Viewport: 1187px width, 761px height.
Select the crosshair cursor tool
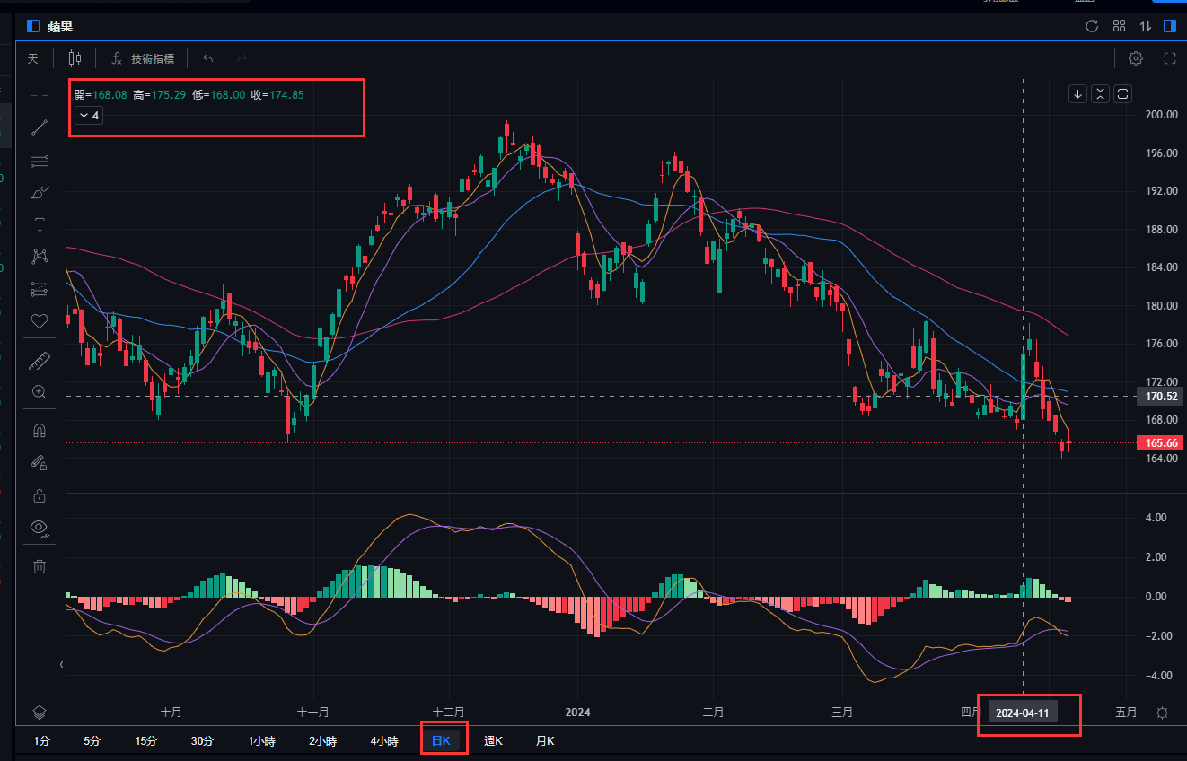(40, 95)
